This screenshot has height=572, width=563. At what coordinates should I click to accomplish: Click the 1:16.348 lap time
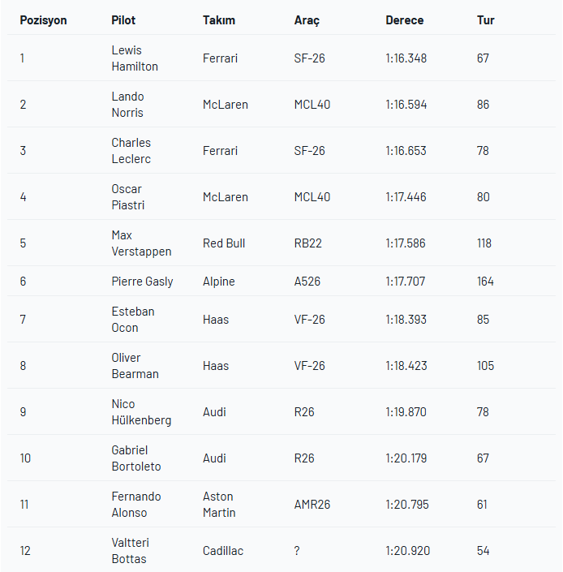click(406, 58)
